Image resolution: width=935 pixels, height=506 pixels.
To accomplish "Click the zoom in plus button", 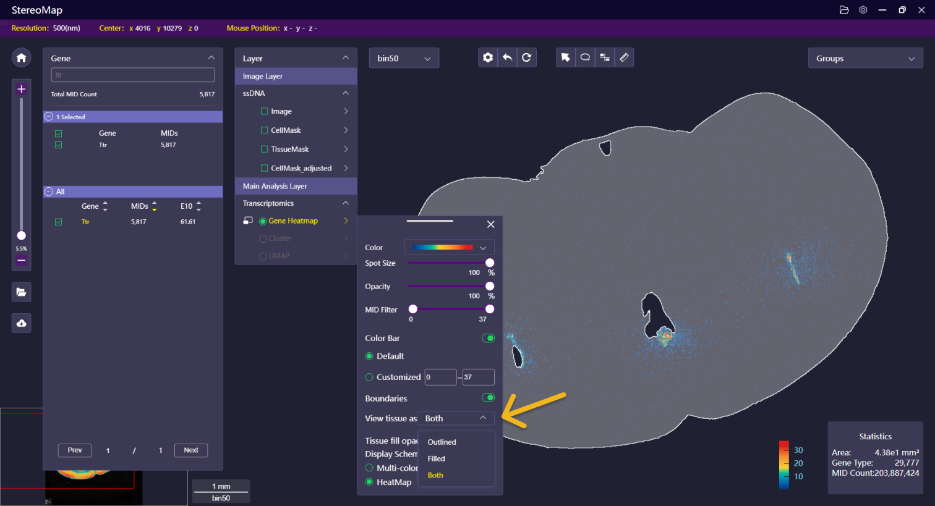I will [21, 89].
